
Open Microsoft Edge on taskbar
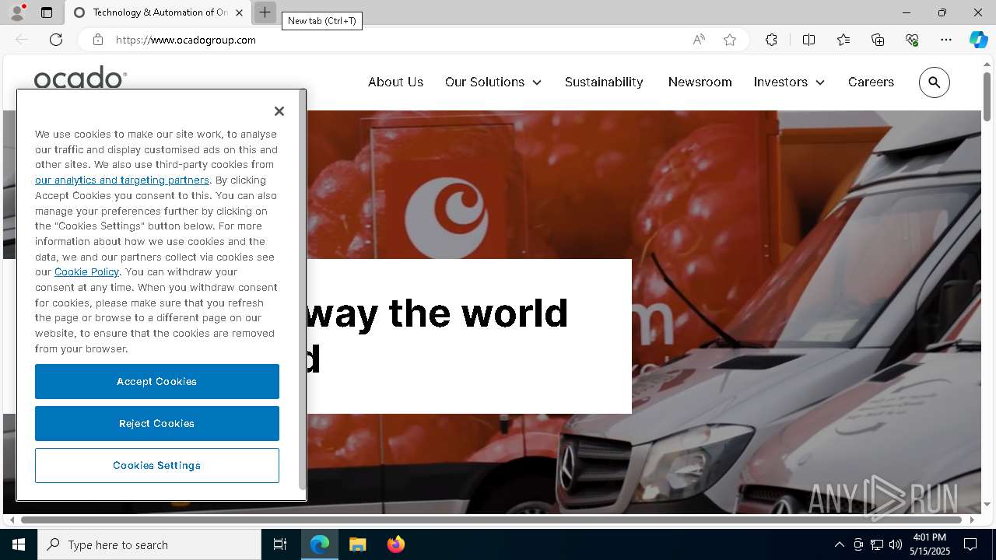point(320,544)
